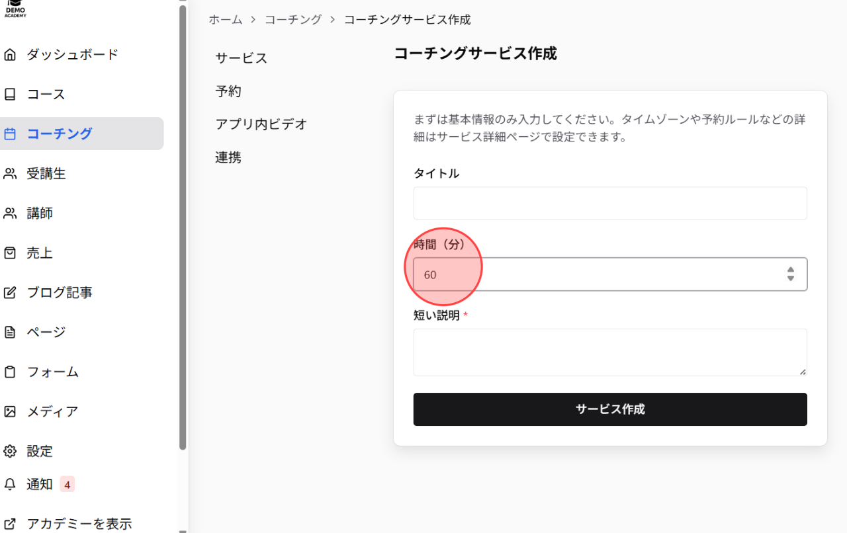
Task: Click the 受講生 people icon
Action: click(x=10, y=174)
